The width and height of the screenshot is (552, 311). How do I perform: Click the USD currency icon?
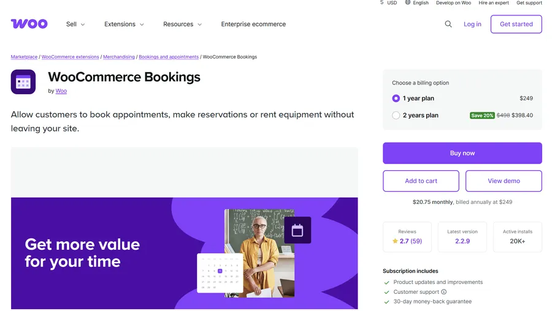point(382,2)
